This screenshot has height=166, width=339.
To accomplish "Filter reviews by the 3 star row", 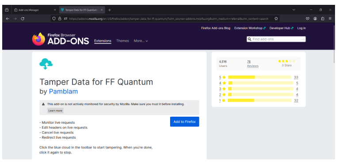I will click(259, 89).
